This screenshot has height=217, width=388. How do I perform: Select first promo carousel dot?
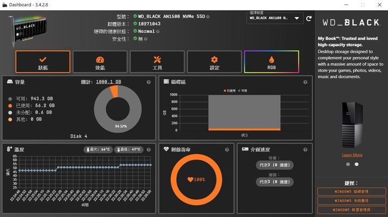348,164
